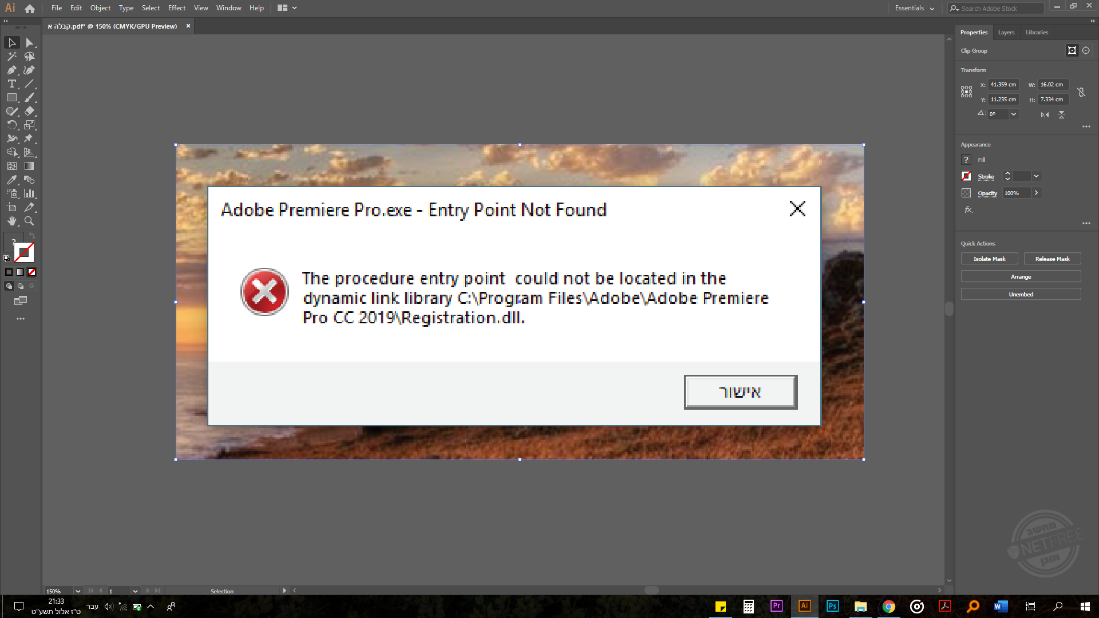Click the Release Mask button
This screenshot has height=618, width=1099.
click(1052, 259)
